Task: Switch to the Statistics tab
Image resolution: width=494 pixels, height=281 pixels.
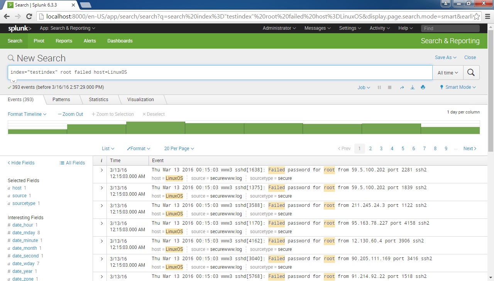Action: point(99,100)
